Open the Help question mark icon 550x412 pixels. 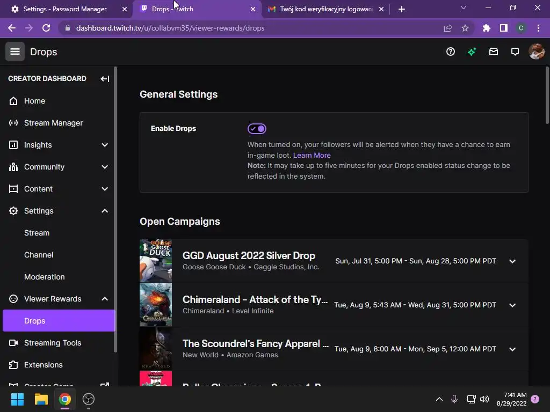point(451,52)
